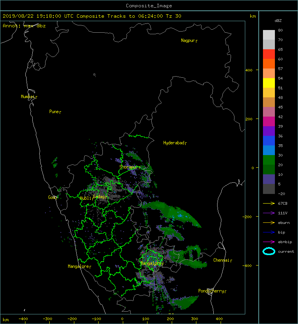Click the eburn arrow symbol in legend
This screenshot has height=324, width=298.
point(269,222)
